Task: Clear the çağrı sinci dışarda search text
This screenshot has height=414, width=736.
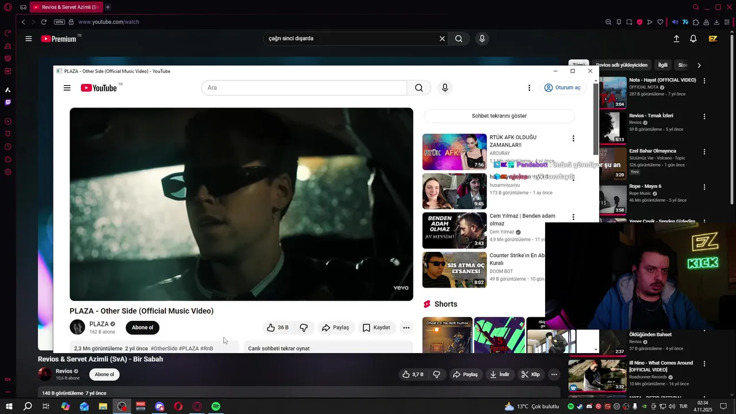Action: [442, 39]
